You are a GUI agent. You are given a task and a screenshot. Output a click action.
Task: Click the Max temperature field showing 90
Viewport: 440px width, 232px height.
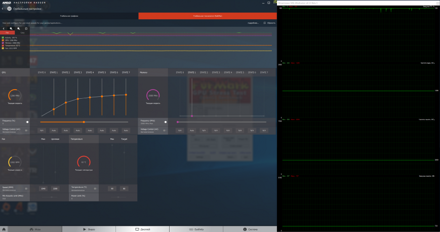[x=112, y=188]
